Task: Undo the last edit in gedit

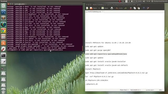Action: click(x=119, y=8)
